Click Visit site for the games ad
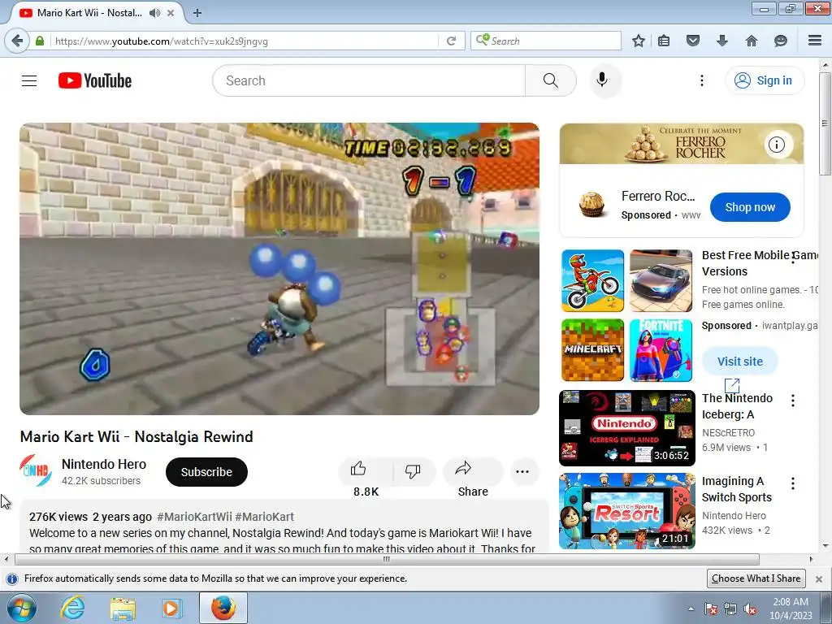Viewport: 832px width, 624px height. 739,362
